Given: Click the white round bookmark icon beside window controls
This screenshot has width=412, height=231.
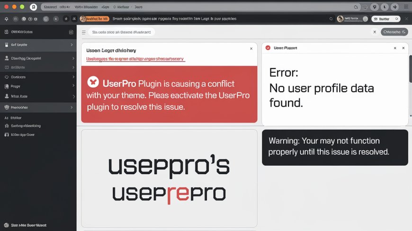Looking at the screenshot, I should [33, 7].
